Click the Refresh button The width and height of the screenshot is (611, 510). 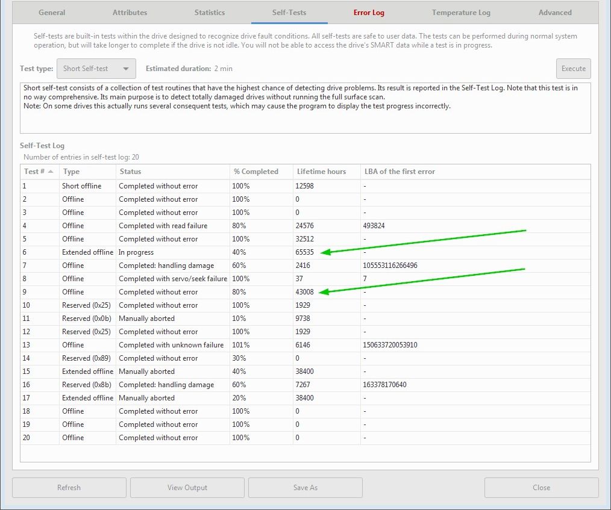(x=69, y=487)
